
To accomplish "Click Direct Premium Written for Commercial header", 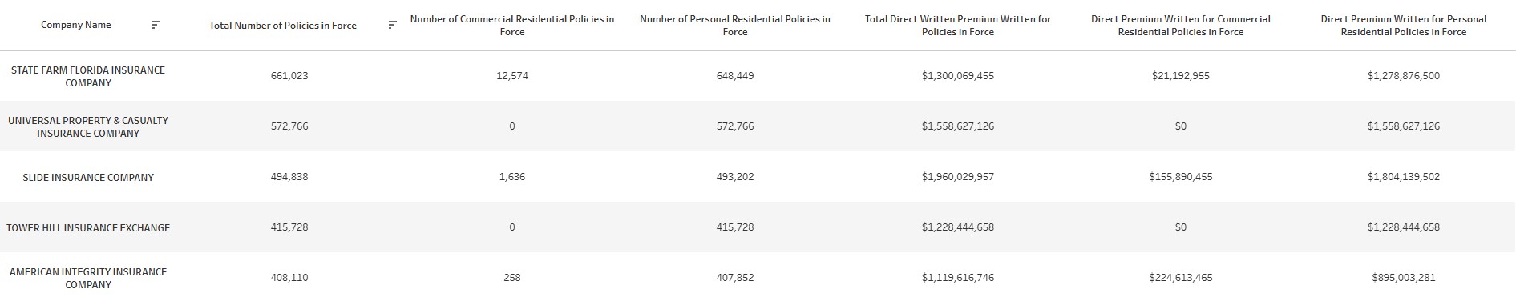I will pyautogui.click(x=1181, y=26).
